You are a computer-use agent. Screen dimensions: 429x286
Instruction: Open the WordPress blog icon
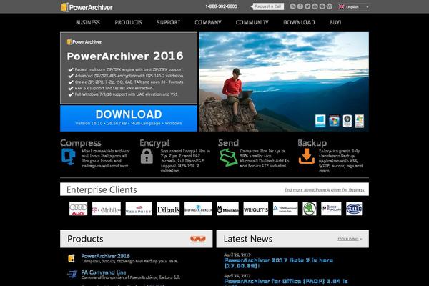330,6
